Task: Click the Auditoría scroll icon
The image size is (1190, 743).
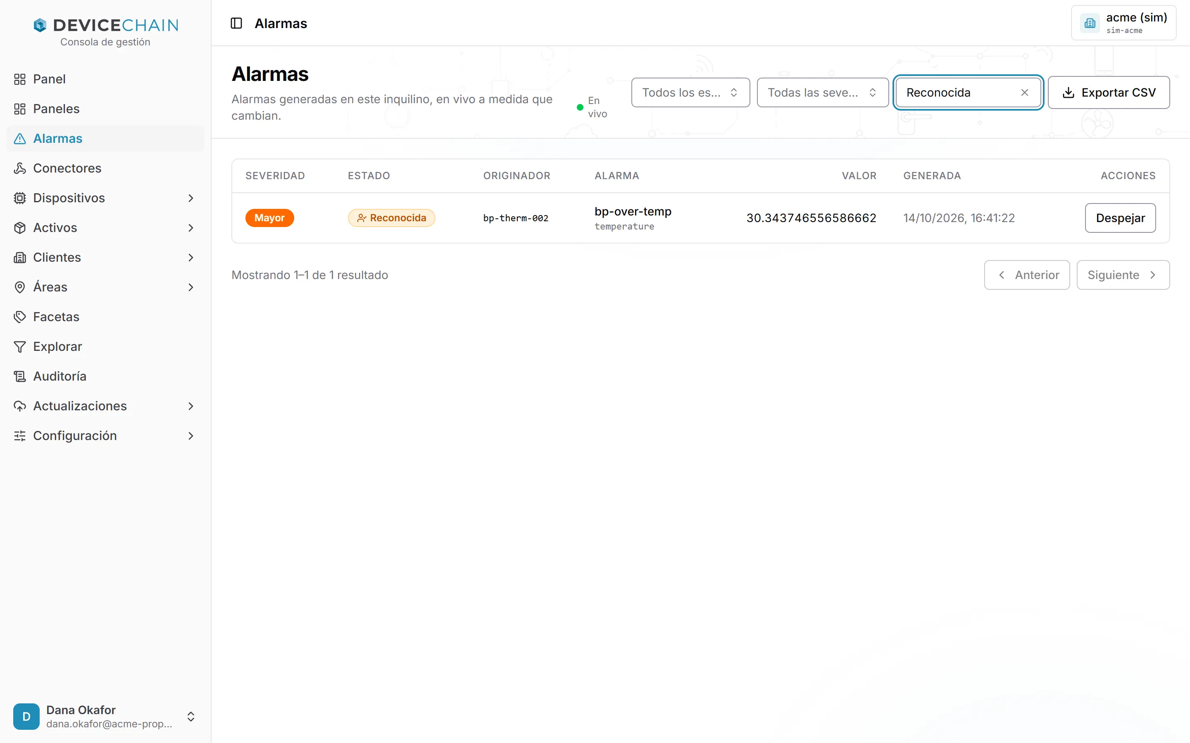Action: [x=20, y=376]
